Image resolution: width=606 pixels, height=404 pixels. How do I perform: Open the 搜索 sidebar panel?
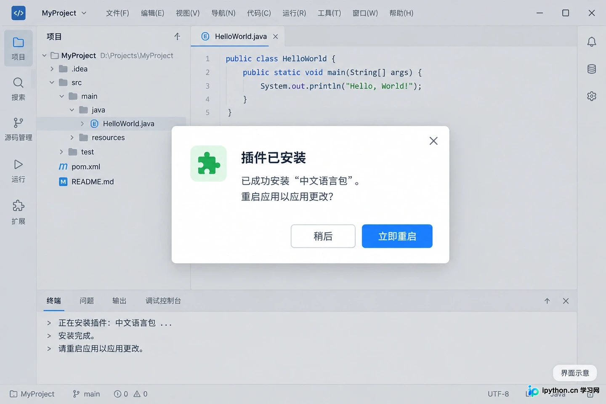click(18, 89)
